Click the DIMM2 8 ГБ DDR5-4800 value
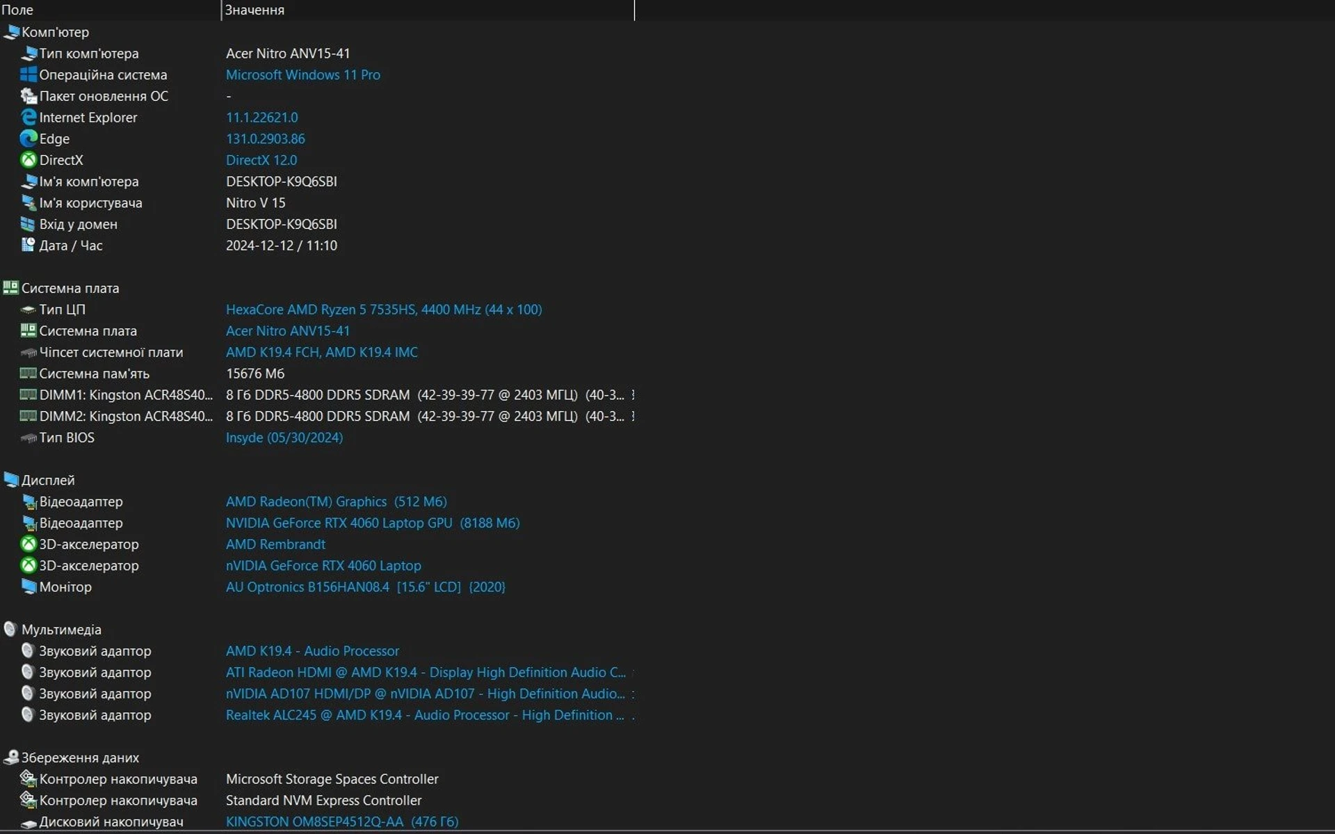1335x834 pixels. (426, 416)
